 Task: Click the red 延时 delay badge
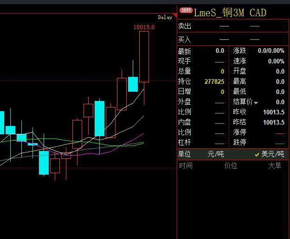186,10
